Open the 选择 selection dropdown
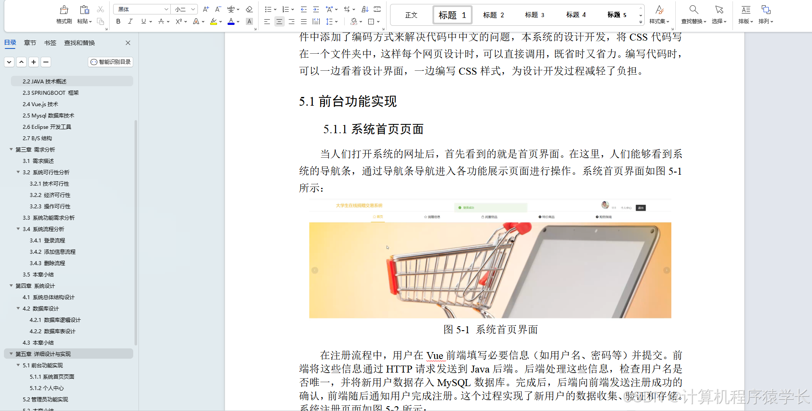812x411 pixels. pyautogui.click(x=719, y=14)
